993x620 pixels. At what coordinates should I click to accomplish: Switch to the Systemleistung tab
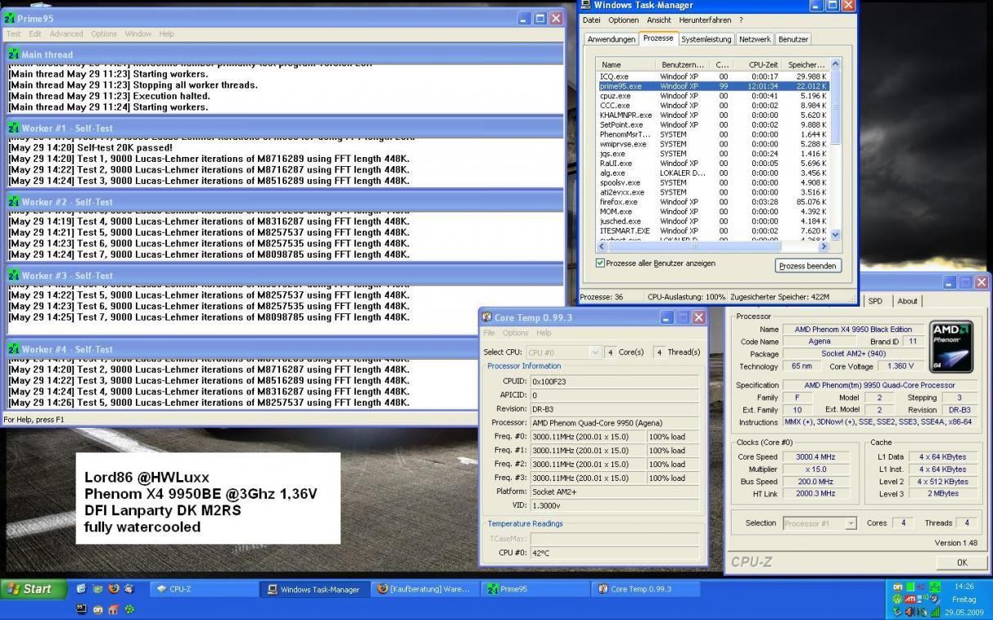[706, 39]
